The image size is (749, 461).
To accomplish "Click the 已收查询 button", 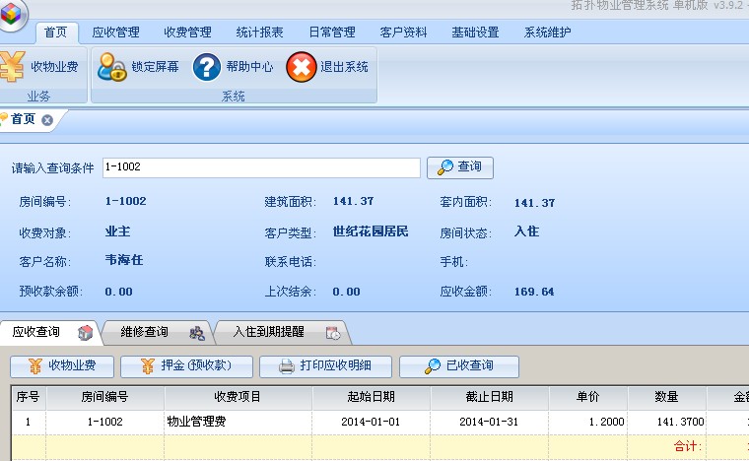I will click(x=458, y=366).
